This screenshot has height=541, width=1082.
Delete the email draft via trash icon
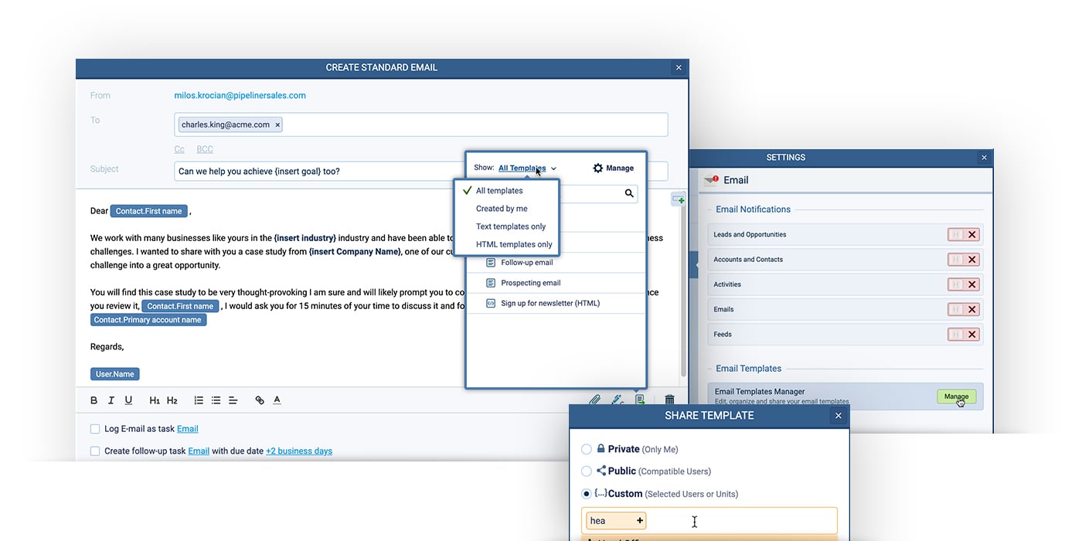[669, 400]
